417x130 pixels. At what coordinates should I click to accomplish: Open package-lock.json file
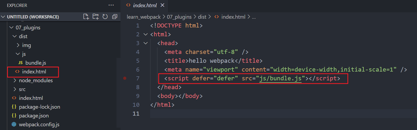40,107
